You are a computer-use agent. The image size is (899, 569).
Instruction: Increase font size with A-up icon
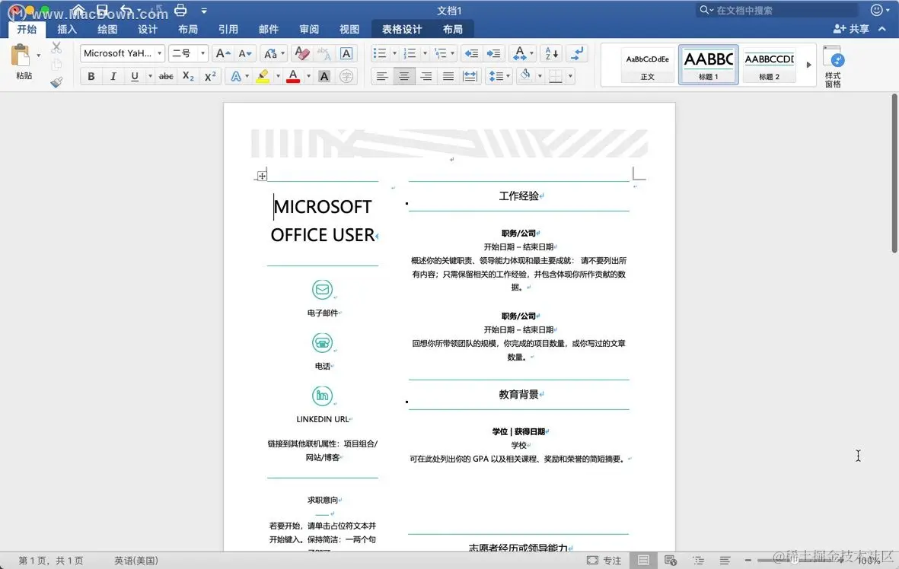222,53
